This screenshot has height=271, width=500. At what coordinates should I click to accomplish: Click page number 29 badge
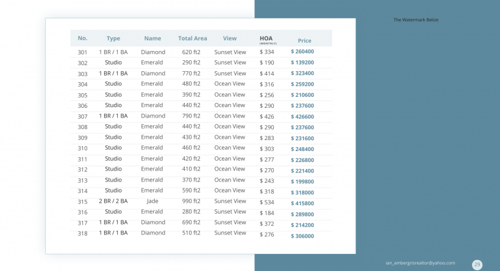pos(477,264)
